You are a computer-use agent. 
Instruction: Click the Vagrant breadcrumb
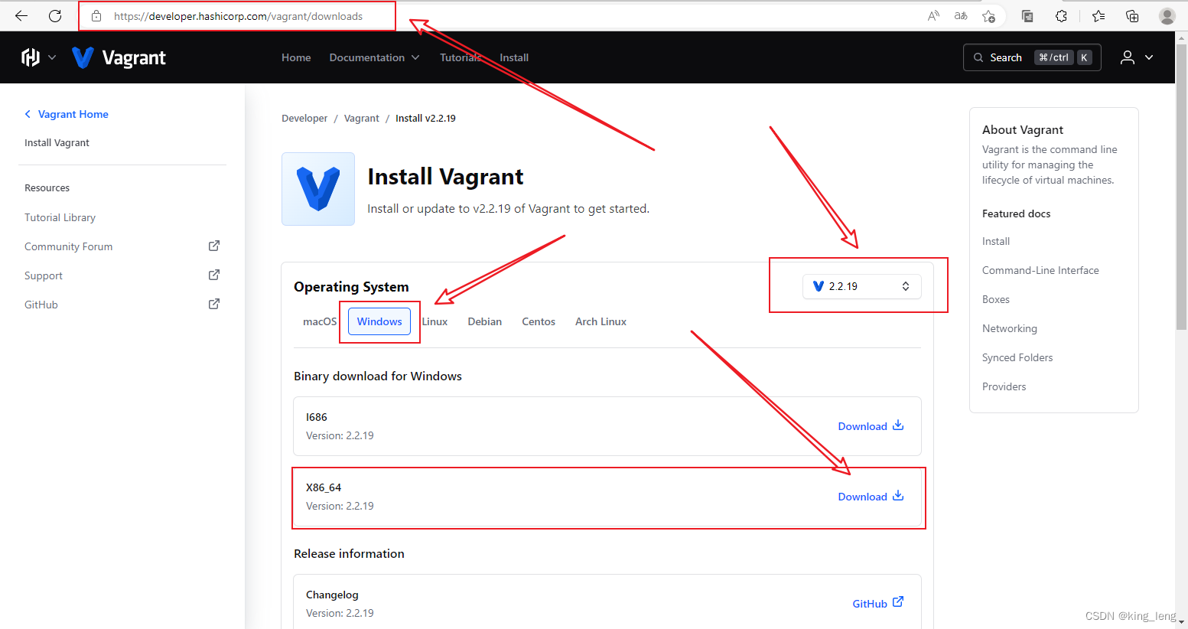[362, 118]
